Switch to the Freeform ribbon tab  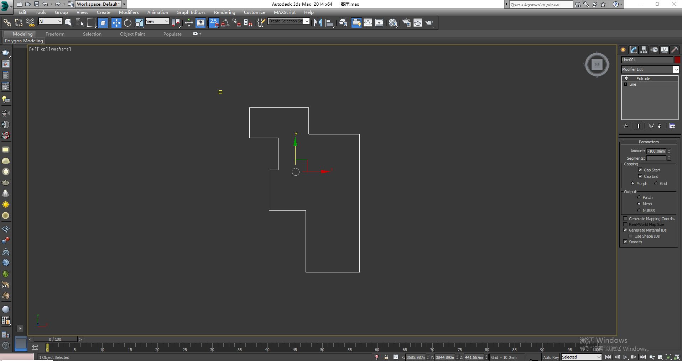55,34
